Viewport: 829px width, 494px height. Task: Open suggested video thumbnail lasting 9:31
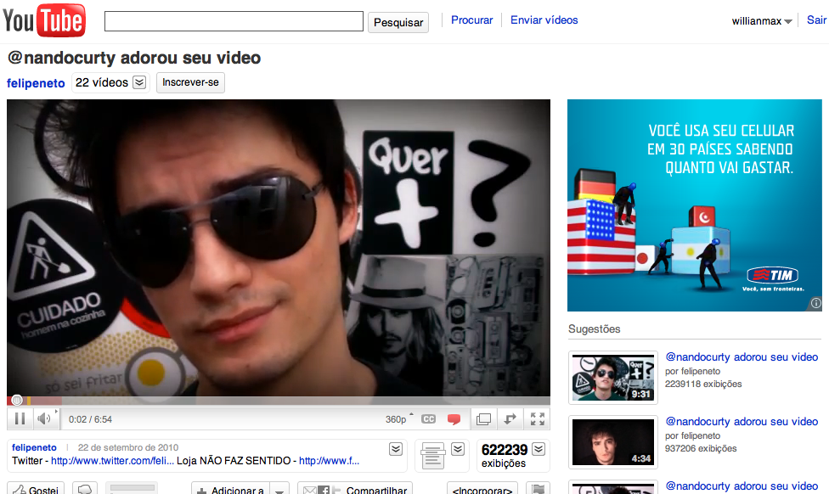(x=612, y=378)
